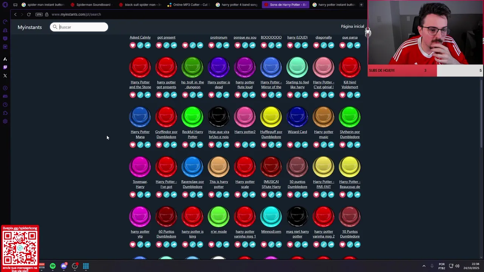The image size is (484, 272).
Task: Favorite the '10 Puntos Dumbledore' sound
Action: (x=343, y=244)
